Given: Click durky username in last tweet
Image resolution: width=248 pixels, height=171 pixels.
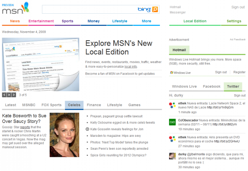Looking at the screenshot, I should [182, 154].
